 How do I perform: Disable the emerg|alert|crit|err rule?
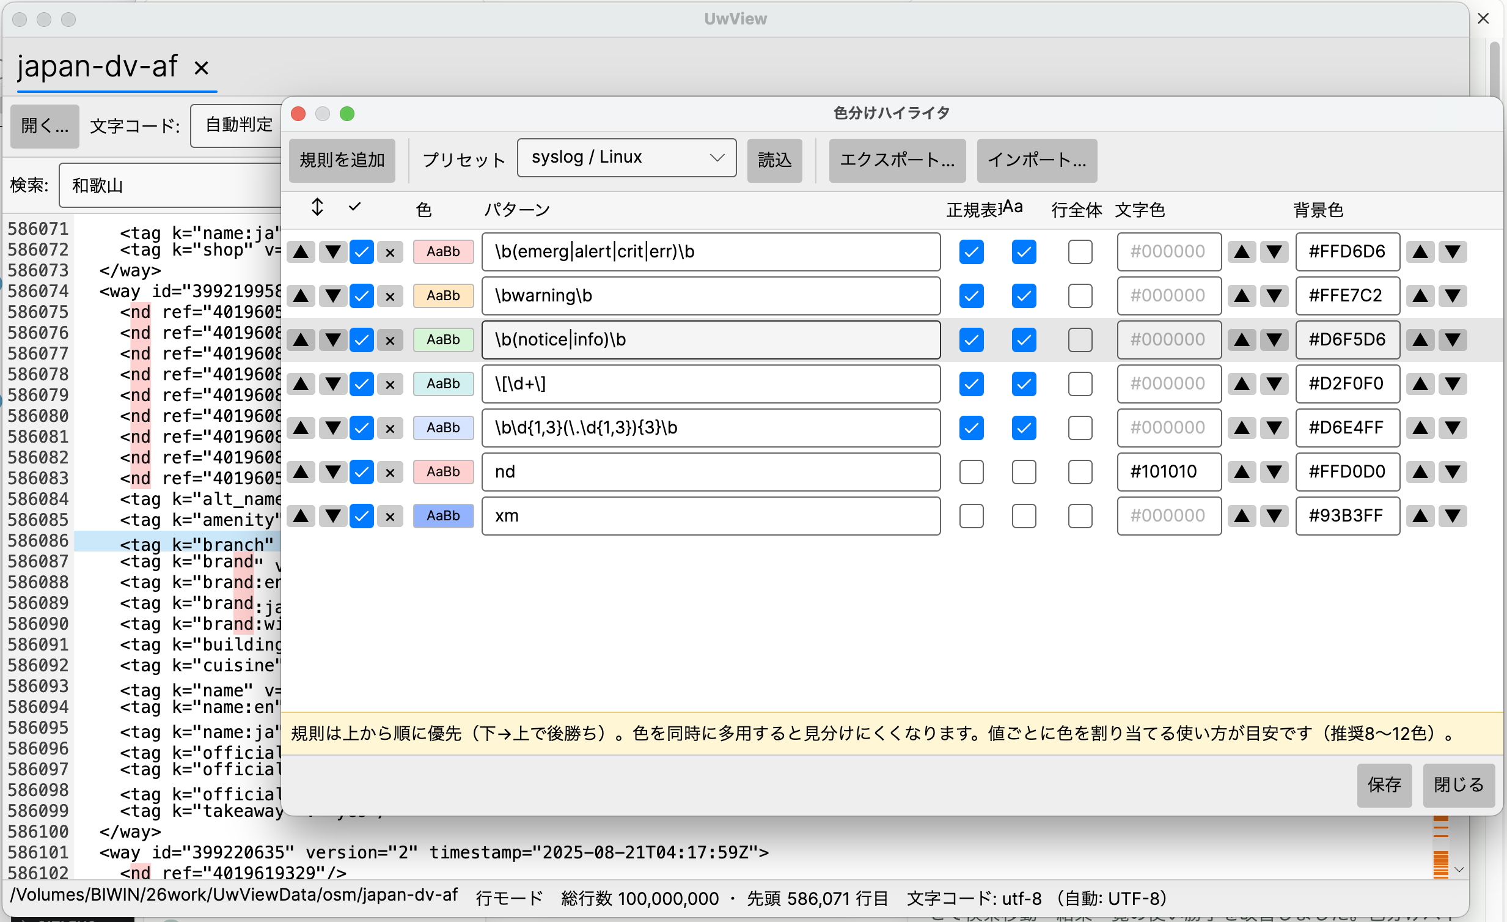click(x=361, y=252)
